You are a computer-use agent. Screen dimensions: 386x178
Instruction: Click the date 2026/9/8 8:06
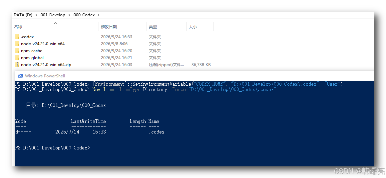pyautogui.click(x=114, y=44)
